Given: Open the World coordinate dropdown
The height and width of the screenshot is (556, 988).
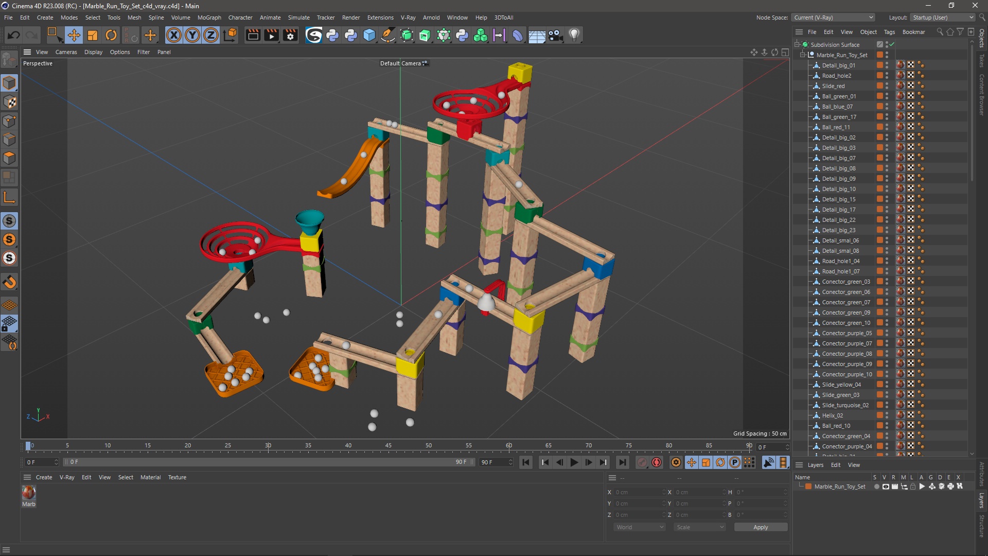Looking at the screenshot, I should tap(640, 527).
